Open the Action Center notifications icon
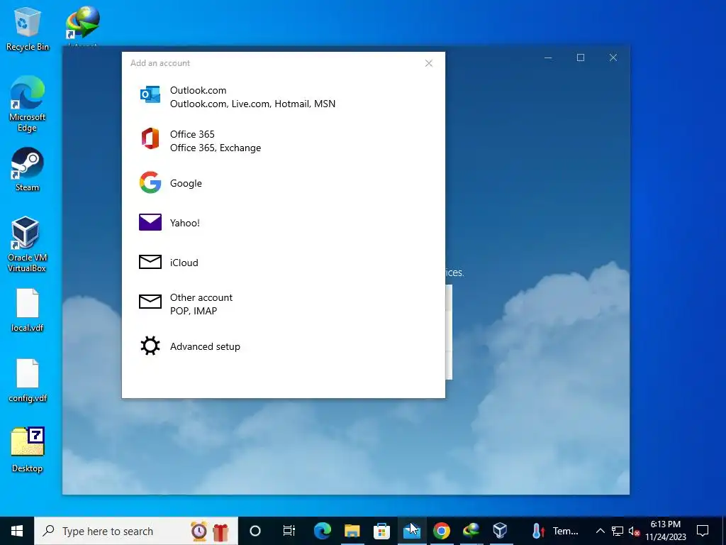The height and width of the screenshot is (545, 726). pyautogui.click(x=703, y=531)
